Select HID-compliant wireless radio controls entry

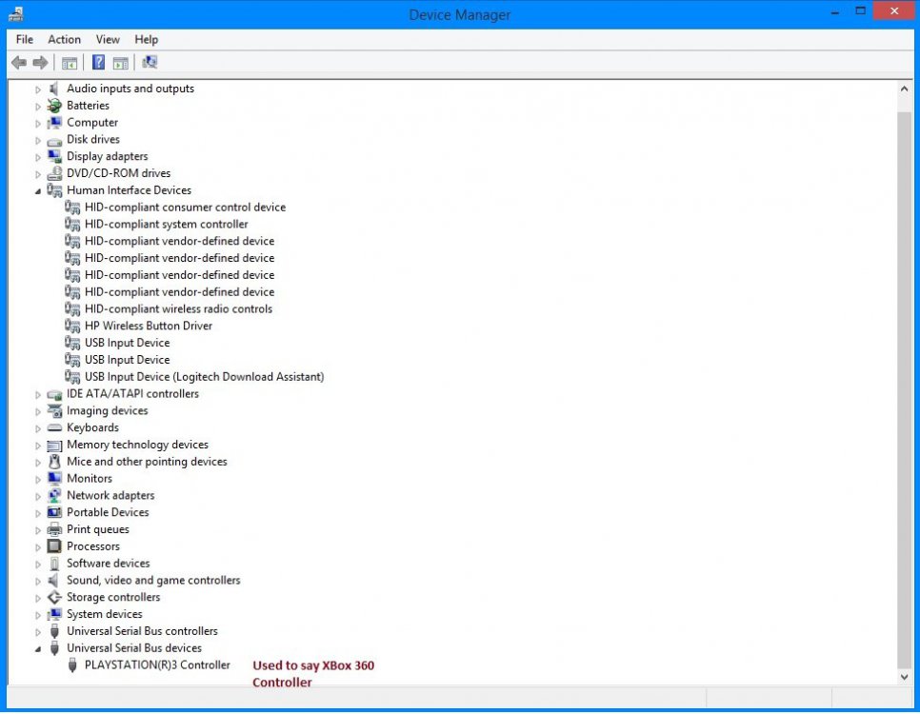(178, 308)
